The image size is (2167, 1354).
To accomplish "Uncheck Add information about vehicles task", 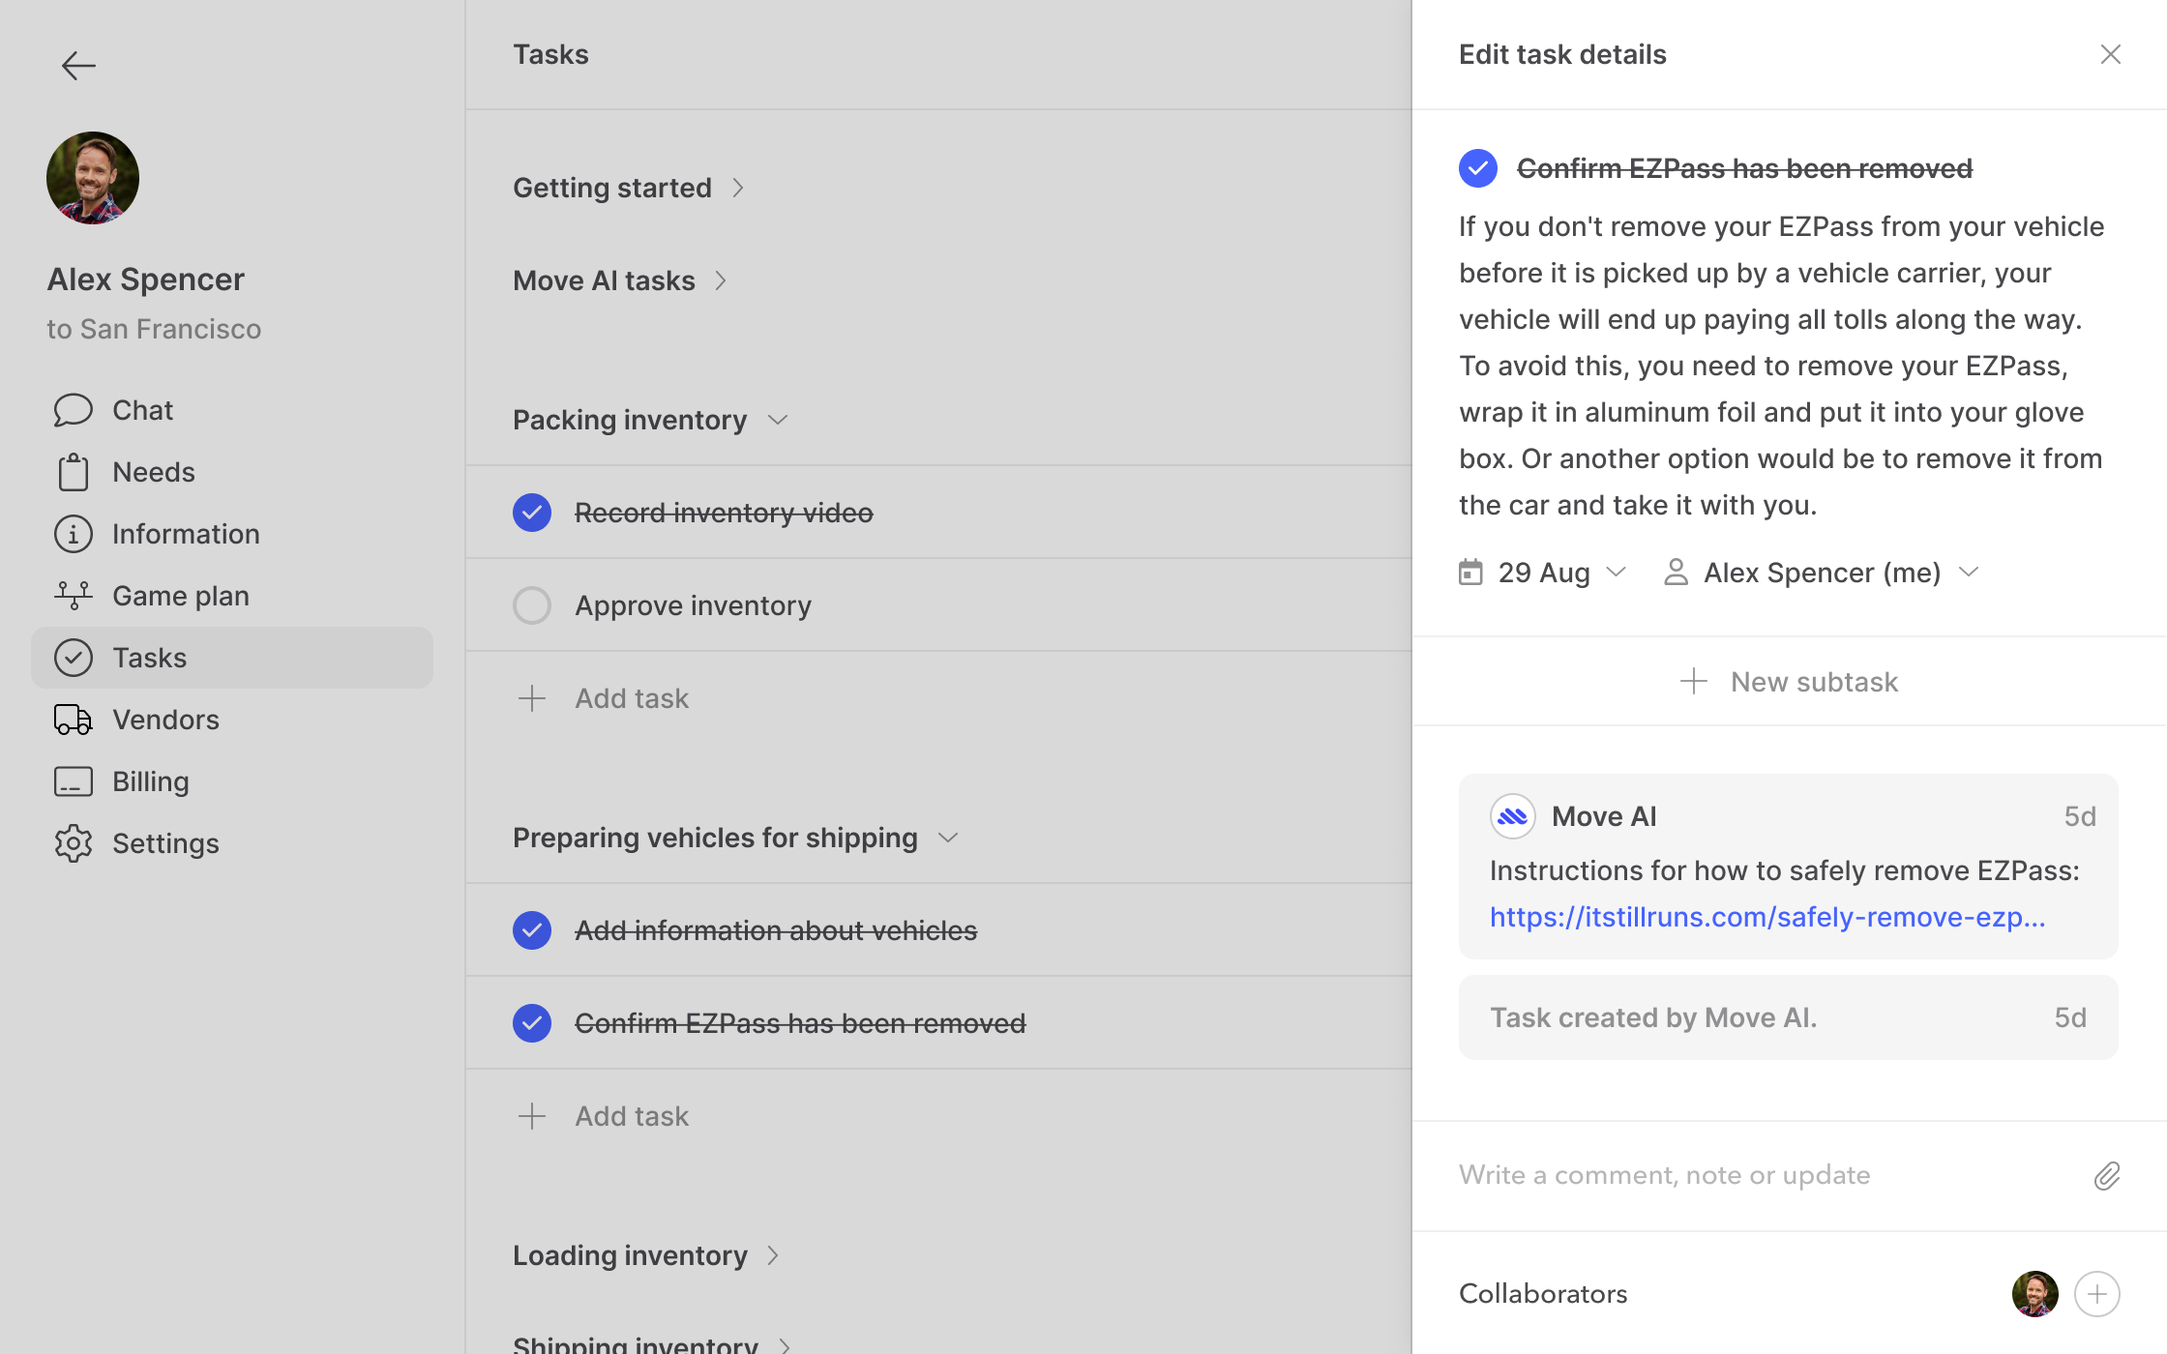I will click(x=531, y=930).
